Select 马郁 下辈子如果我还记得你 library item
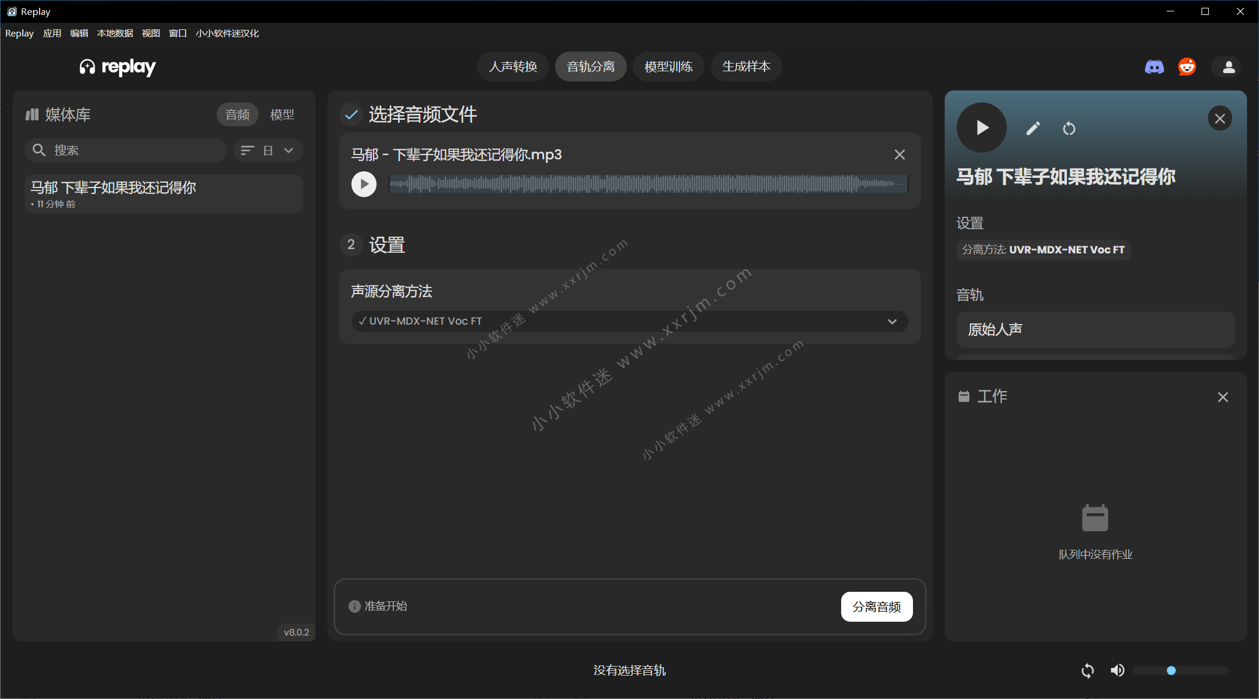This screenshot has width=1259, height=699. coord(164,193)
